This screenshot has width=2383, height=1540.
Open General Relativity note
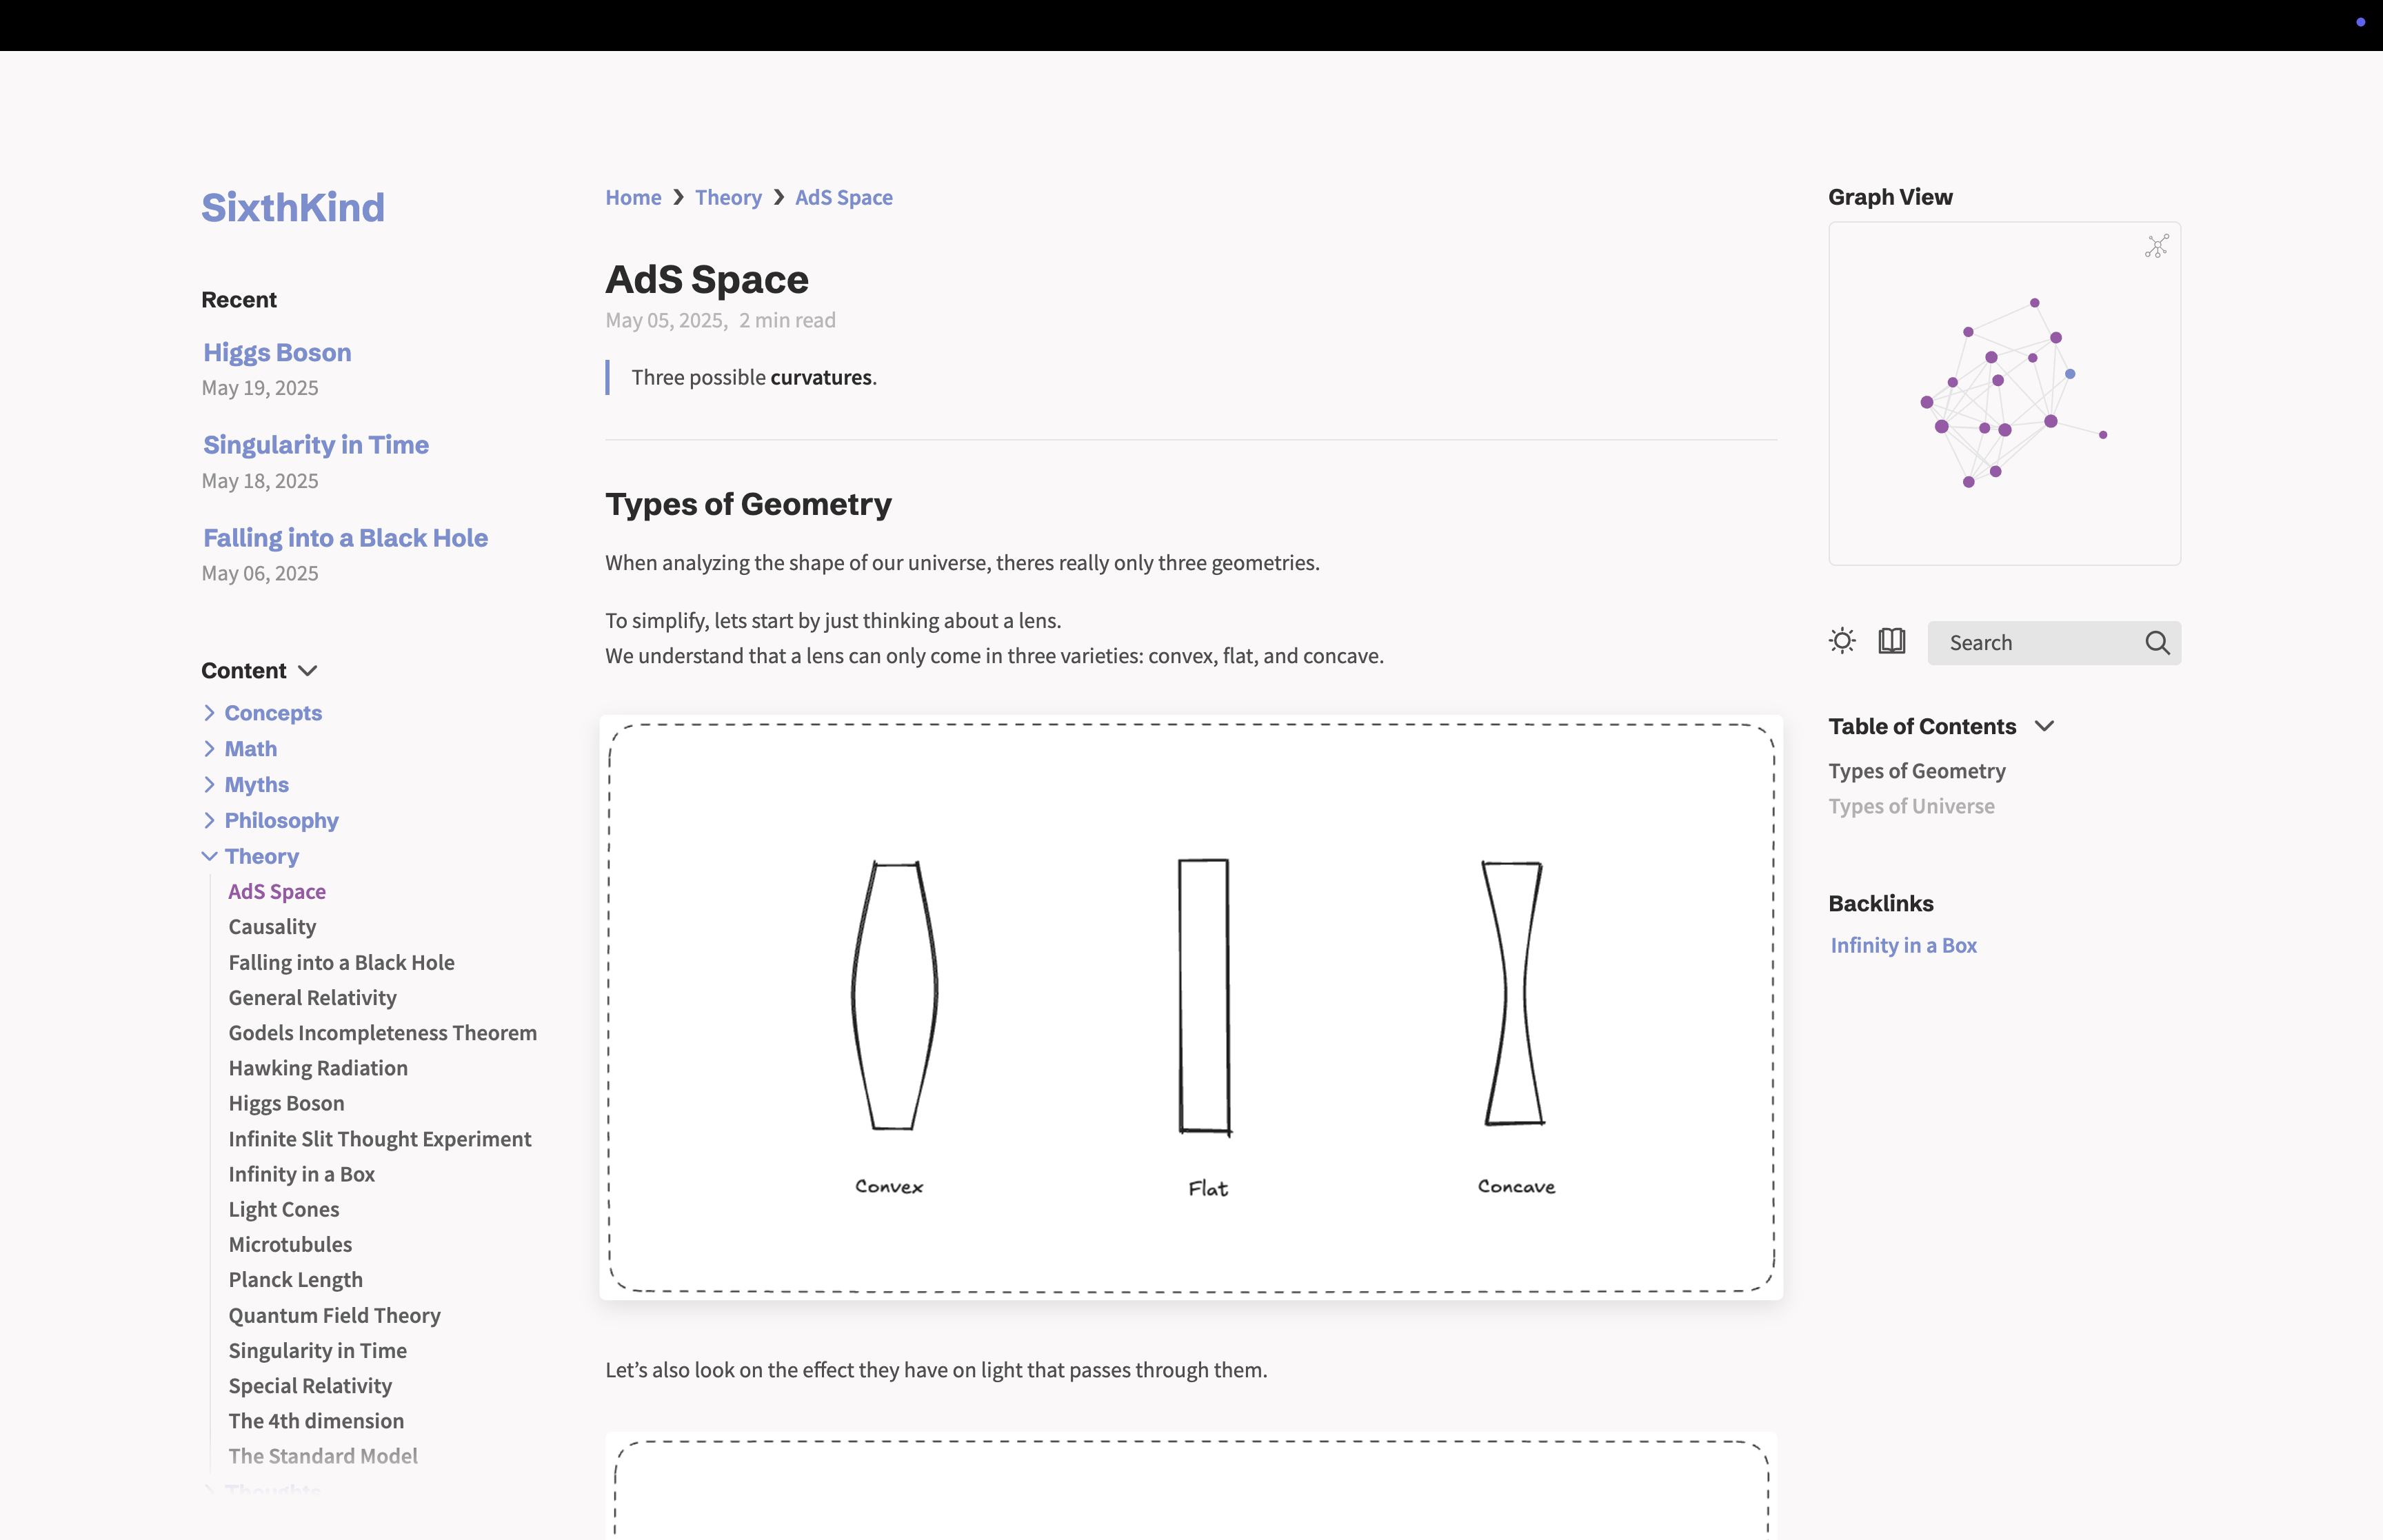coord(312,997)
